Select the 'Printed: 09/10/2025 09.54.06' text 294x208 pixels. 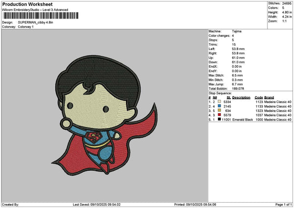tap(195, 205)
